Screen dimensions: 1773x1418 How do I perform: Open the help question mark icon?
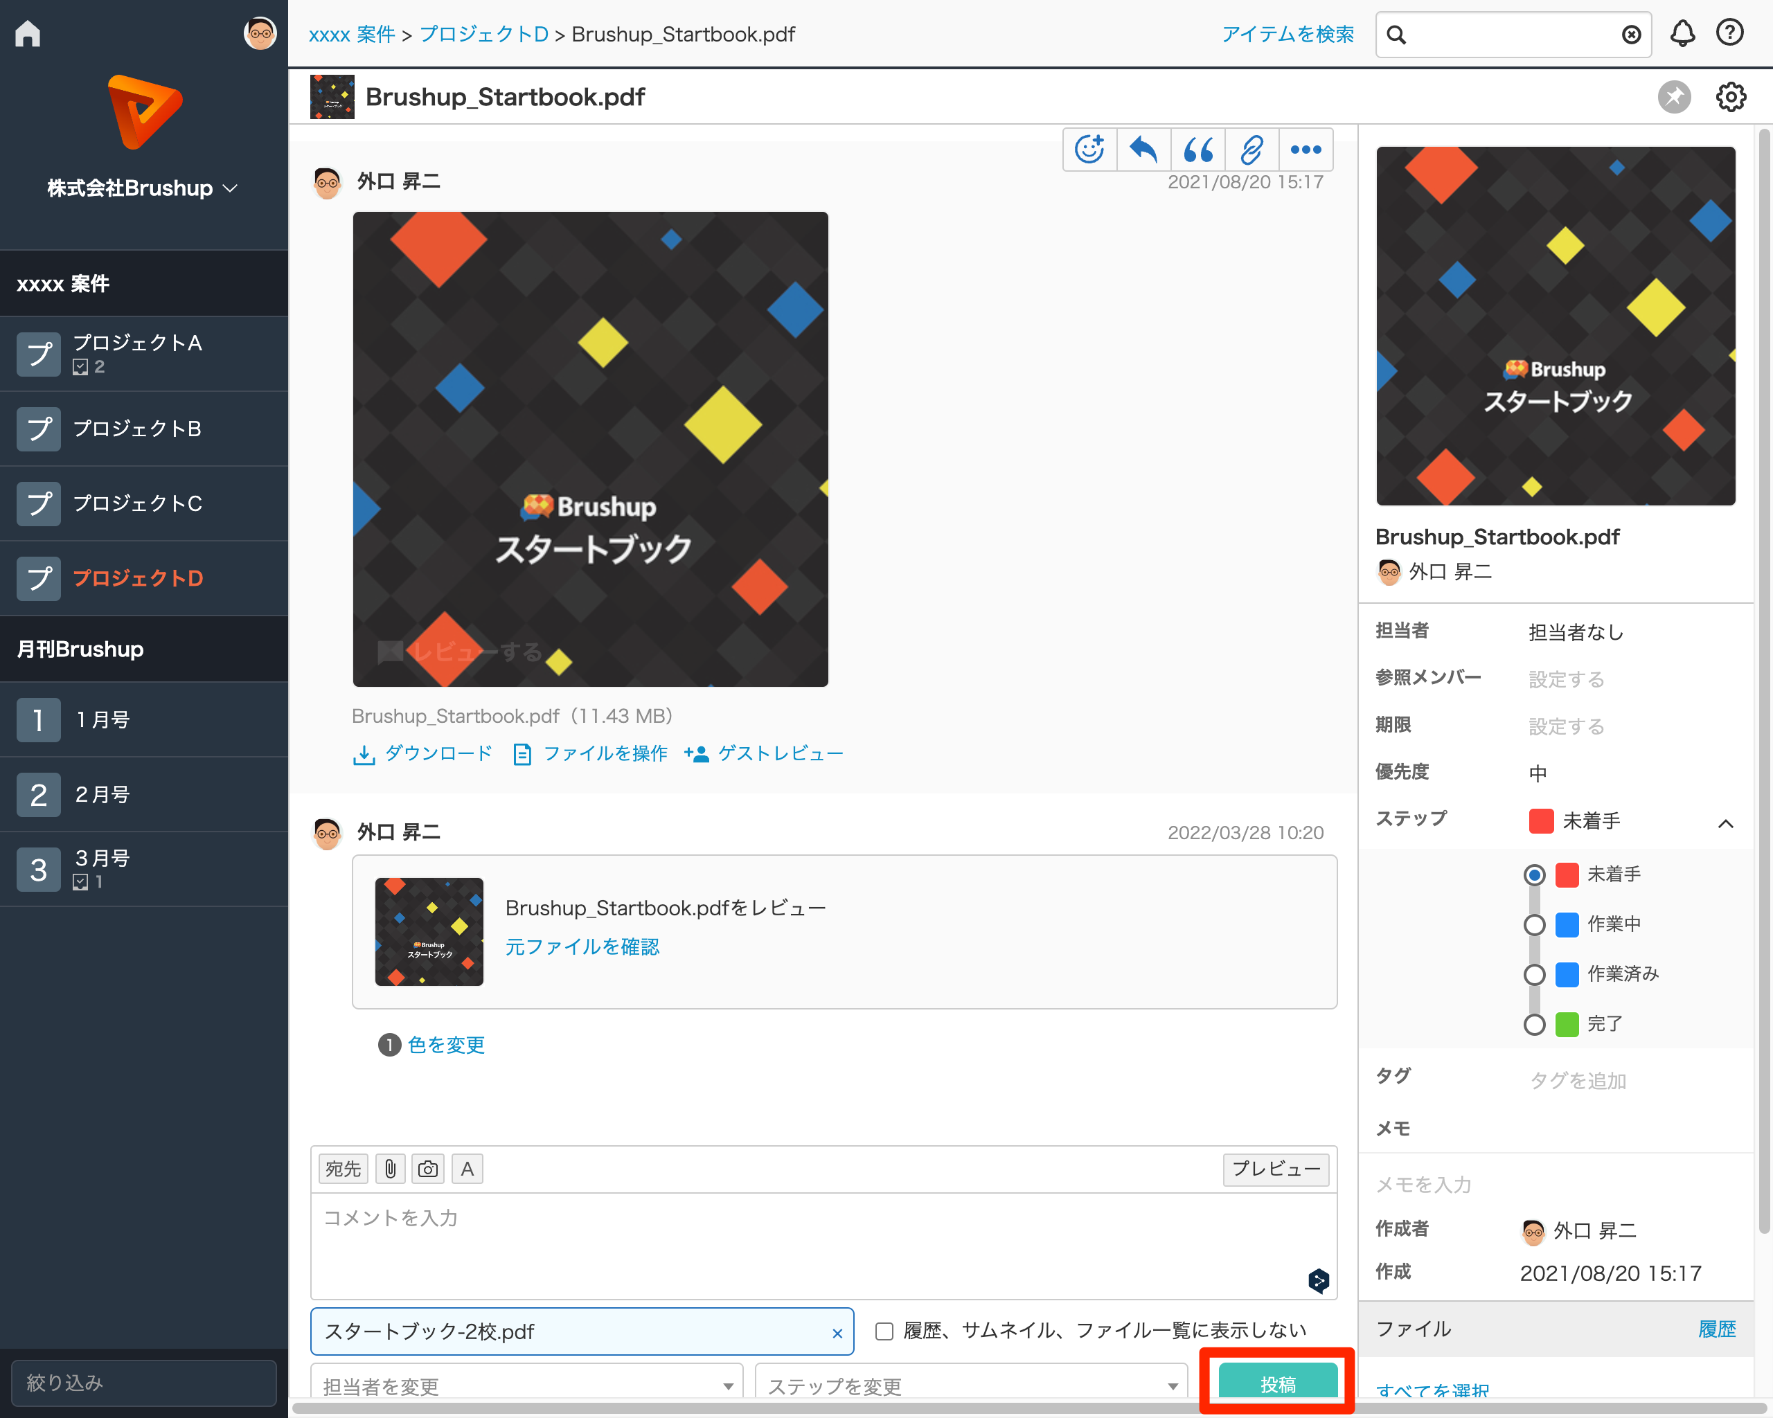[1729, 33]
